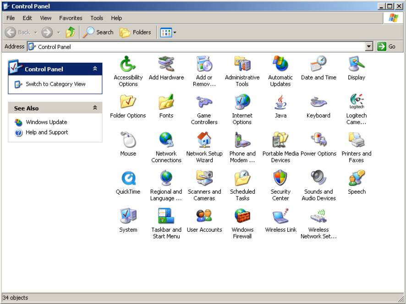Screen dimensions: 406x304
Task: Launch the Network Setup Wizard
Action: pyautogui.click(x=204, y=147)
